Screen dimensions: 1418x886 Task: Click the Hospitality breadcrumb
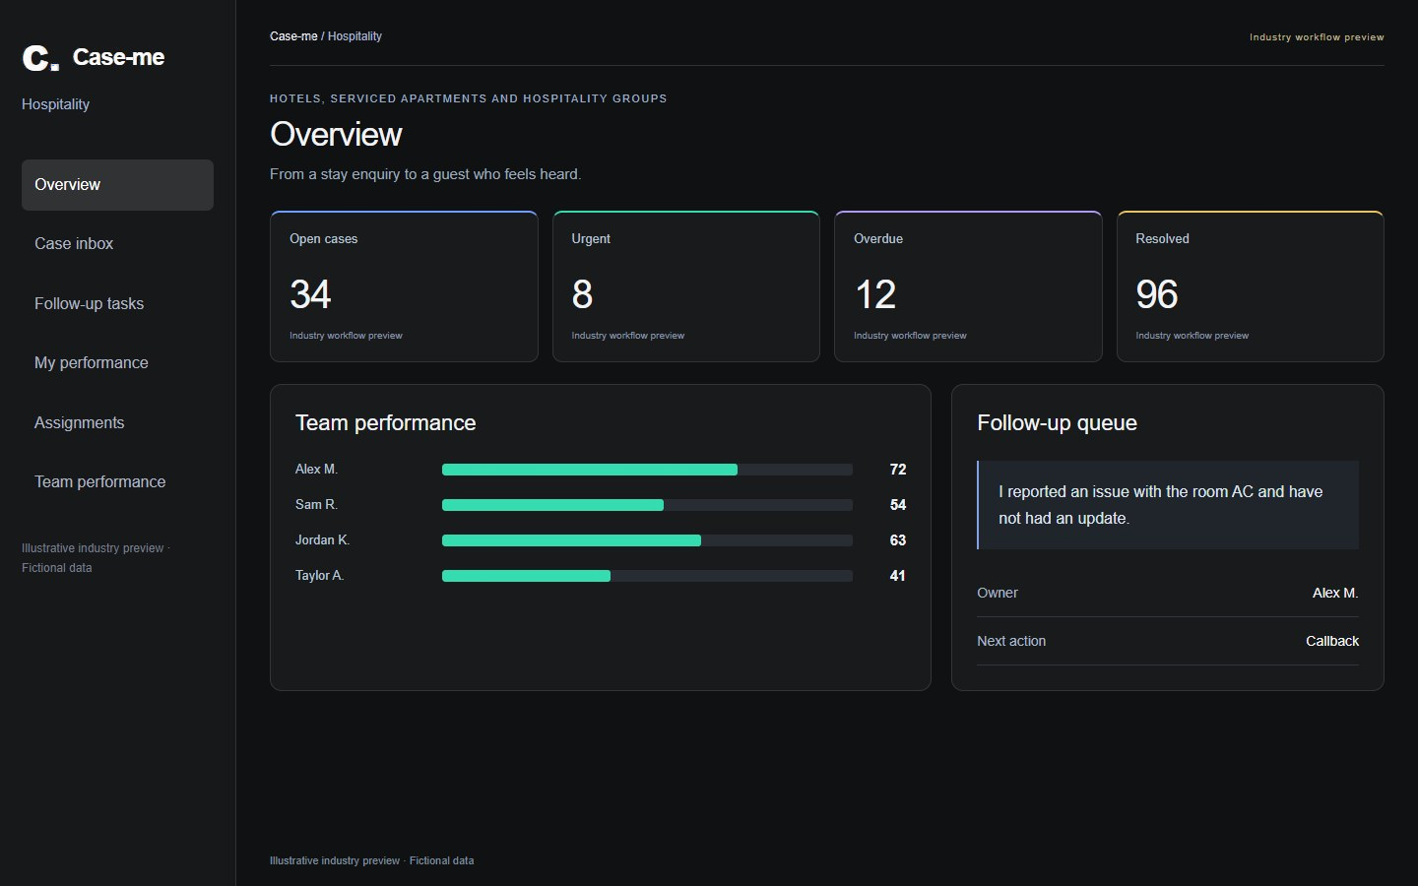click(x=354, y=36)
